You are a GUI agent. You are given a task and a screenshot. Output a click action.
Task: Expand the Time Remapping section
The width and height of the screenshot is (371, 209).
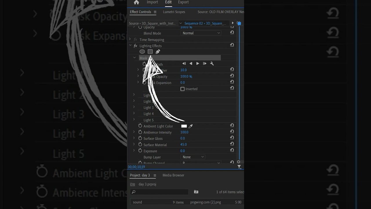tap(130, 39)
